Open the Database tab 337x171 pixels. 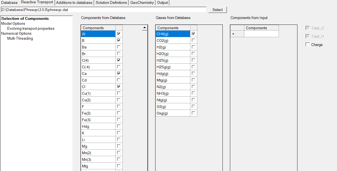pos(9,2)
